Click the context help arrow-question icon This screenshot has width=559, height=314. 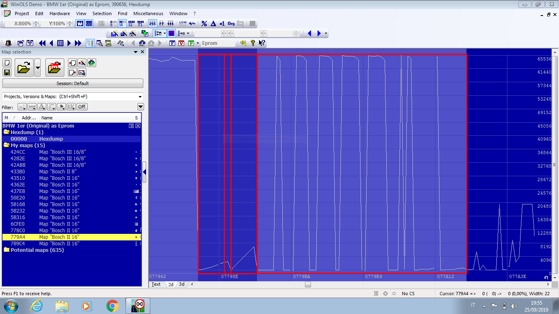pos(262,43)
